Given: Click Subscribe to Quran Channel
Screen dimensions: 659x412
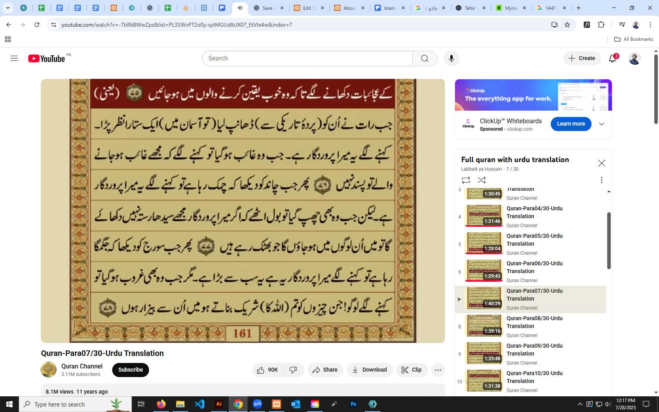Looking at the screenshot, I should (x=131, y=370).
